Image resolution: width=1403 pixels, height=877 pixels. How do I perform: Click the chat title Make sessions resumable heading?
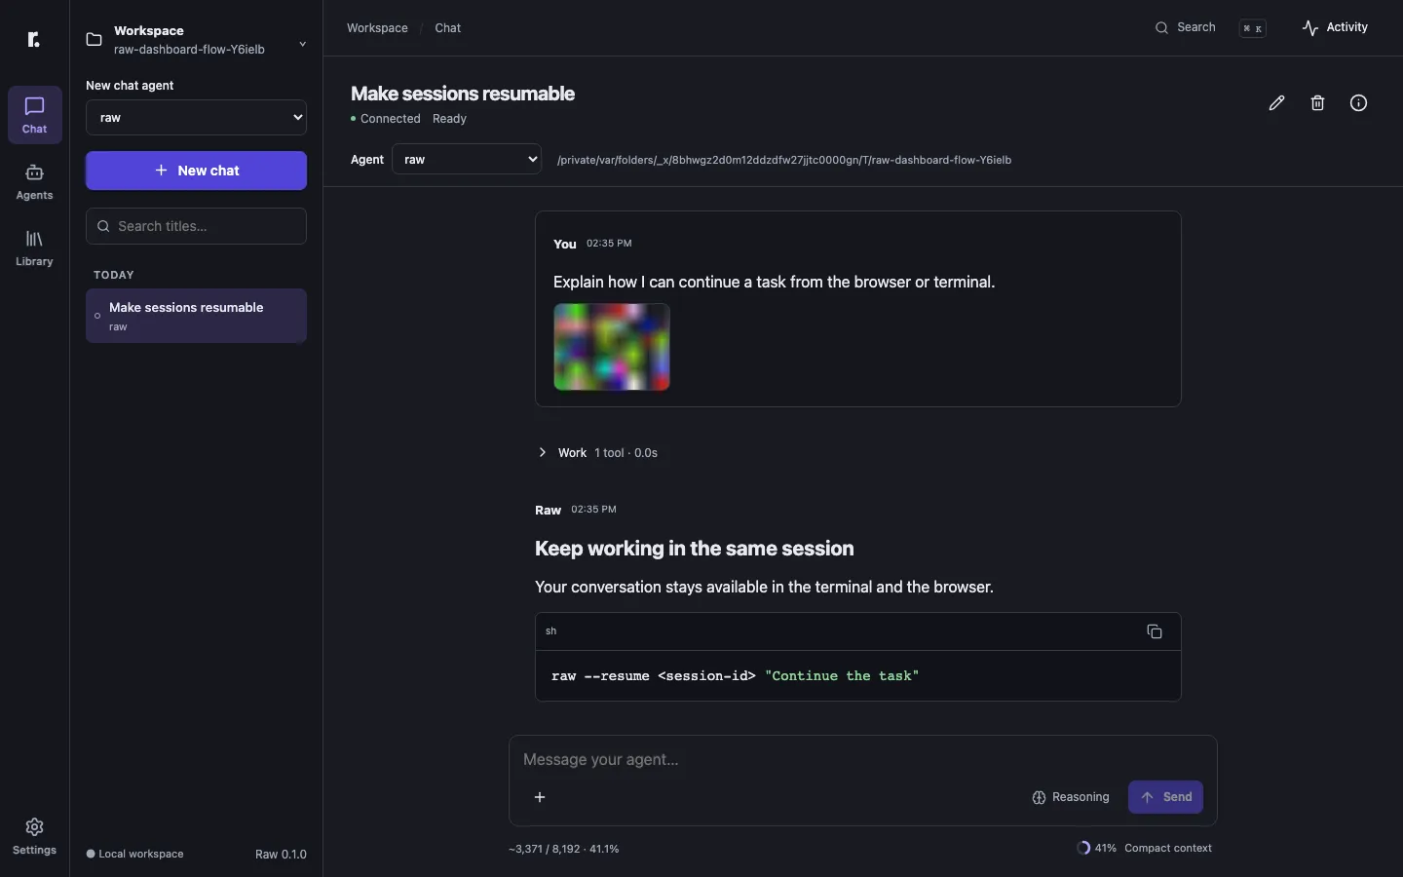coord(463,94)
